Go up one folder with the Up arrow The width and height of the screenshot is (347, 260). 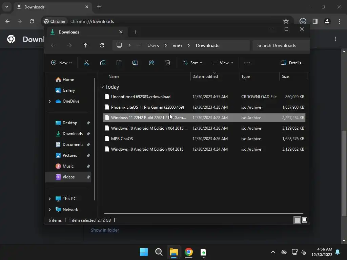click(x=86, y=45)
